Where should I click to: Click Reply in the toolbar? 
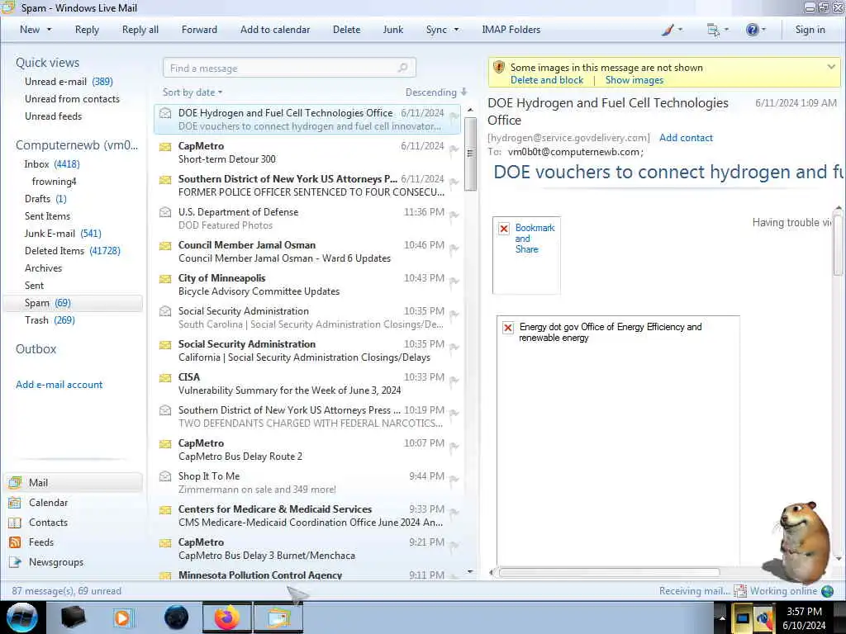(87, 30)
